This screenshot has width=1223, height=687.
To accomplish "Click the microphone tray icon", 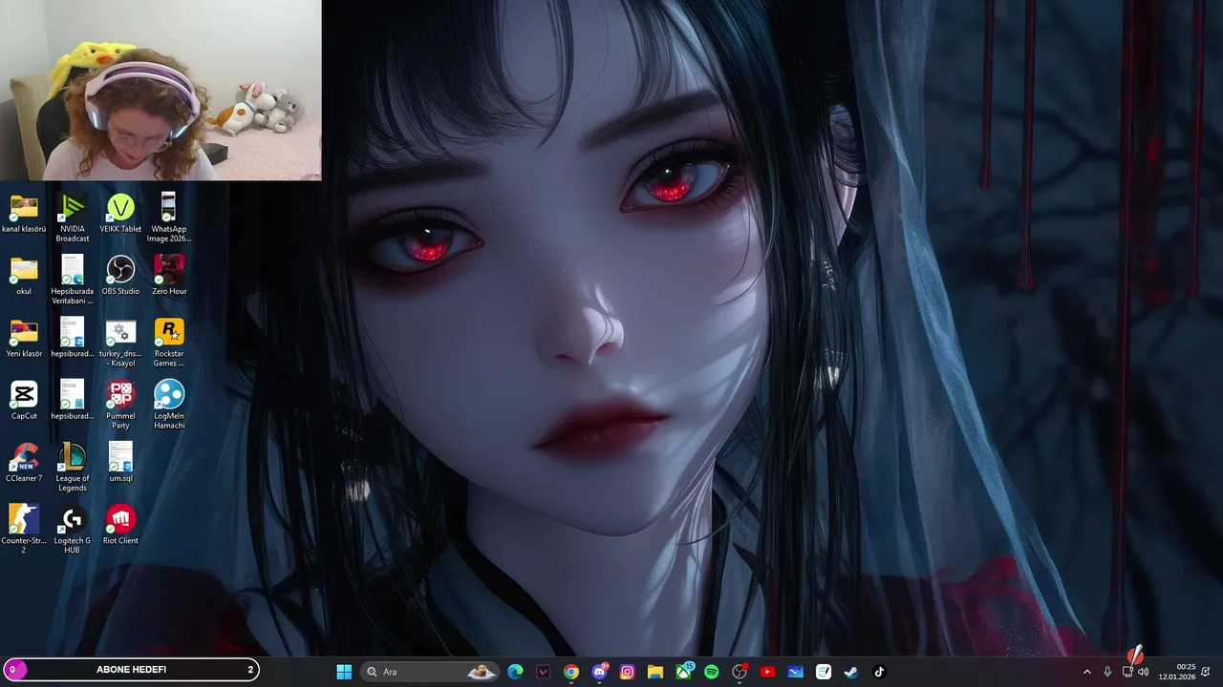I will (1107, 672).
